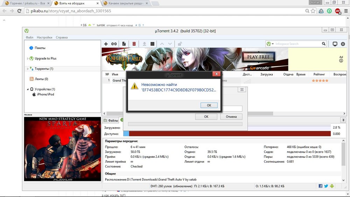Screen dimensions: 350x197
Task: Click the Add Torrent plus icon
Action: click(x=106, y=44)
